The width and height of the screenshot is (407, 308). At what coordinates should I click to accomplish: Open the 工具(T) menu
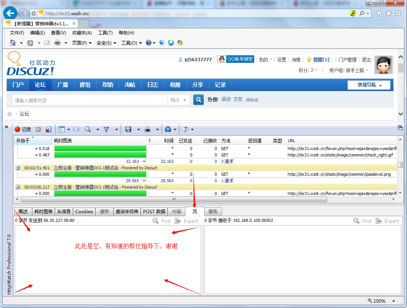[x=104, y=33]
